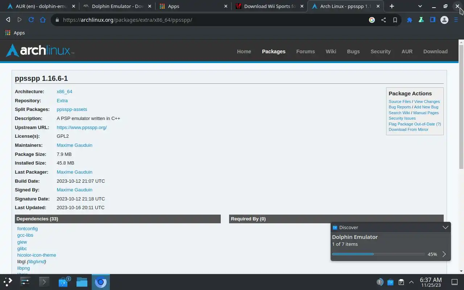
Task: Close the Download Wii Sports tab
Action: 302,6
